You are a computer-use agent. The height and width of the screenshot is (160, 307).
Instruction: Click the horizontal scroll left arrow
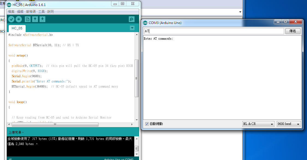(x=9, y=124)
